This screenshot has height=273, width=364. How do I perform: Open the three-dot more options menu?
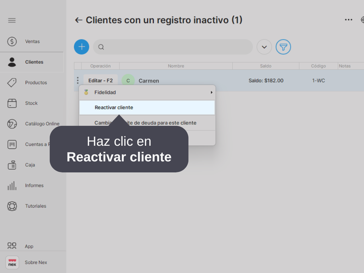pyautogui.click(x=348, y=20)
